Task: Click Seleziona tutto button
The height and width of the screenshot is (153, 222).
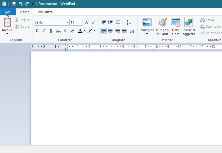Action: point(211,33)
